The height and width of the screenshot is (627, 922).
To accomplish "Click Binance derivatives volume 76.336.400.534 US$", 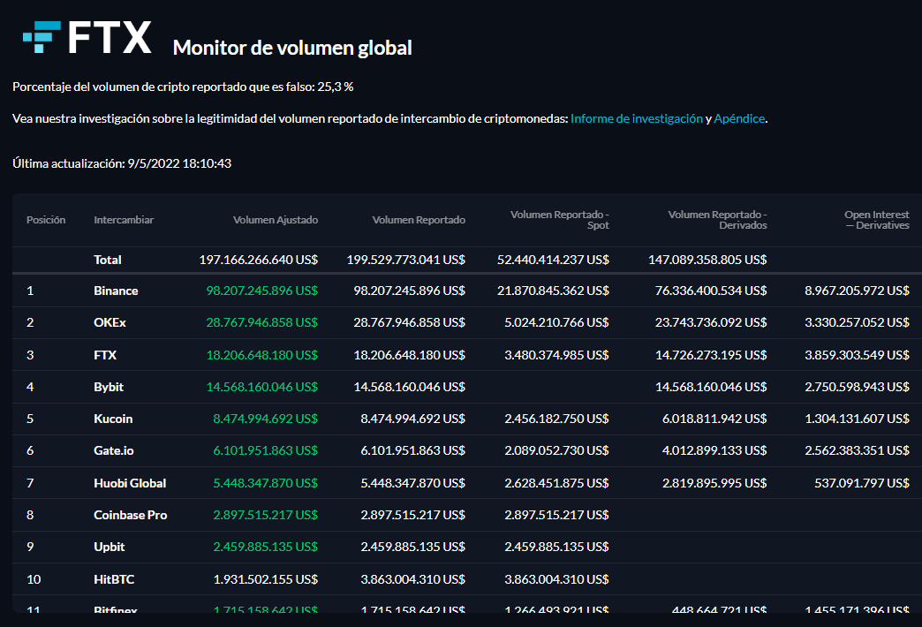I will pyautogui.click(x=711, y=291).
